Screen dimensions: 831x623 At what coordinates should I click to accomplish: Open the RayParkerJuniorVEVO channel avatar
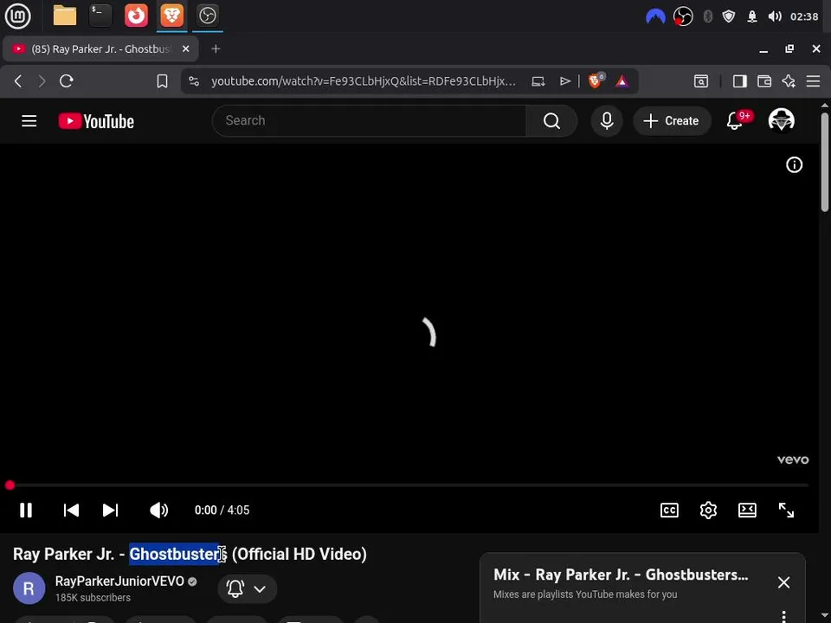click(x=29, y=588)
